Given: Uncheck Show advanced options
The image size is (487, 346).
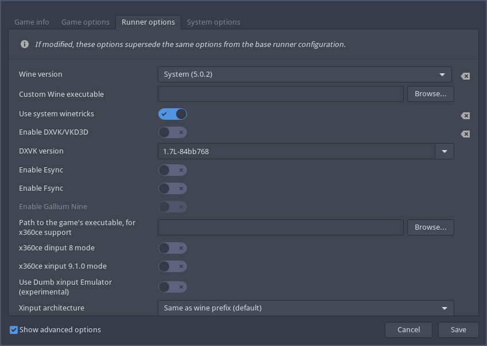Looking at the screenshot, I should click(x=14, y=330).
